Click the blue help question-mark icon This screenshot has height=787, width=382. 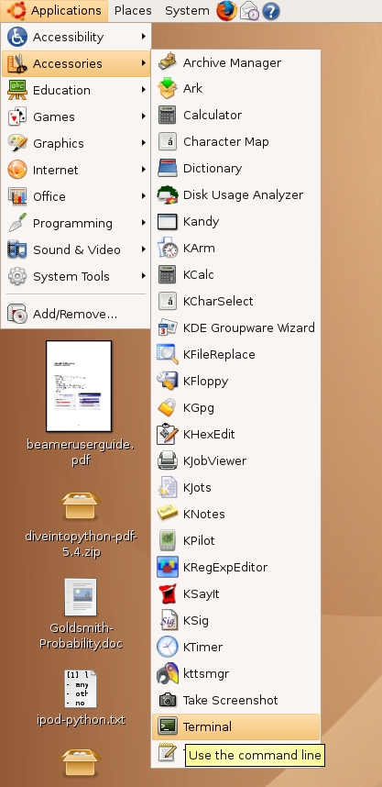[x=271, y=11]
